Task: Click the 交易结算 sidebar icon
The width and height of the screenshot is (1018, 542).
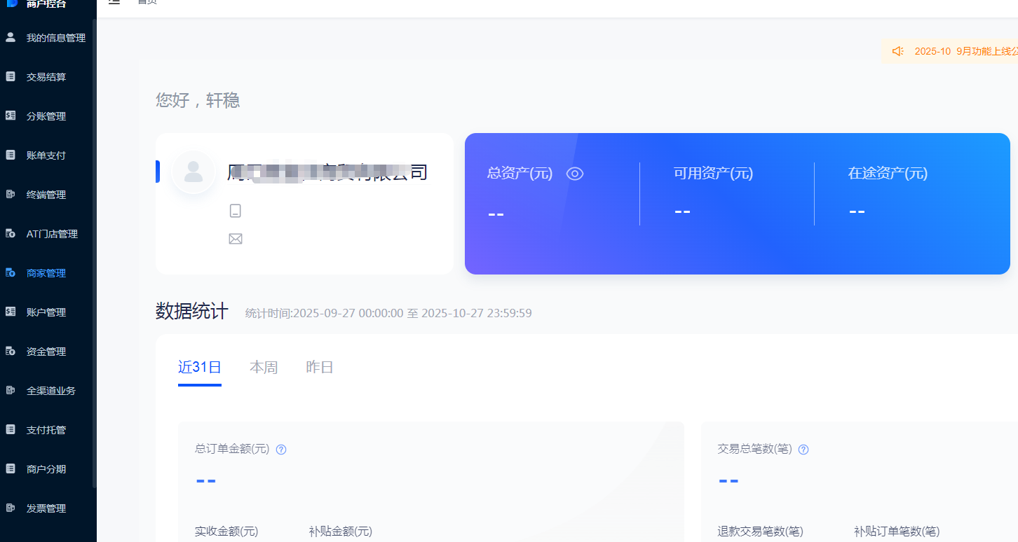Action: [x=10, y=76]
